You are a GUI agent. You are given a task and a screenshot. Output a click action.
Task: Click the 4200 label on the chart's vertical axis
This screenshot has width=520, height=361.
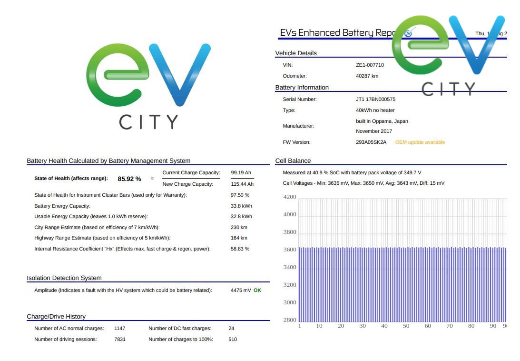coord(290,197)
